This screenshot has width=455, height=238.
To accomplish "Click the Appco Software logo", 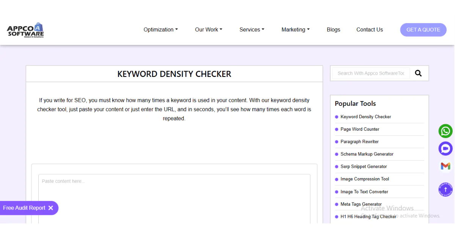I will [x=25, y=30].
